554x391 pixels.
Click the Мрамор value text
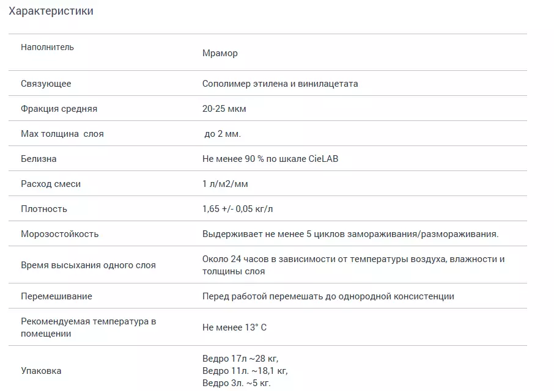pyautogui.click(x=220, y=53)
